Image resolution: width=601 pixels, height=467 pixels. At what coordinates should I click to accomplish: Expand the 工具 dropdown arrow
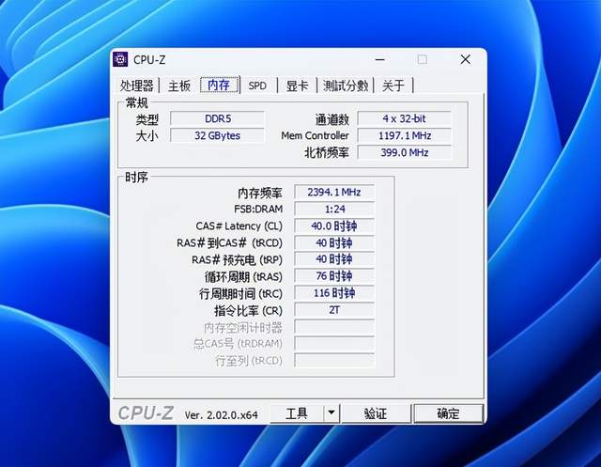[x=331, y=413]
